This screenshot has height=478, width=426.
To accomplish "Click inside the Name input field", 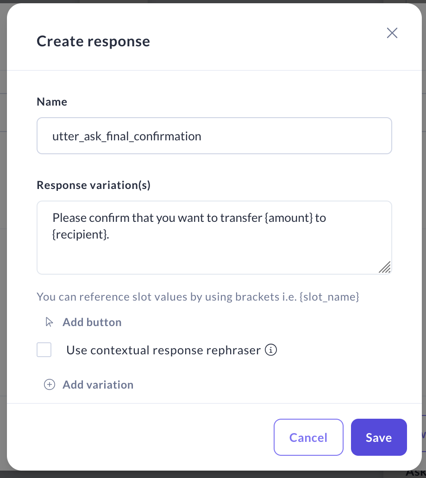I will point(214,136).
